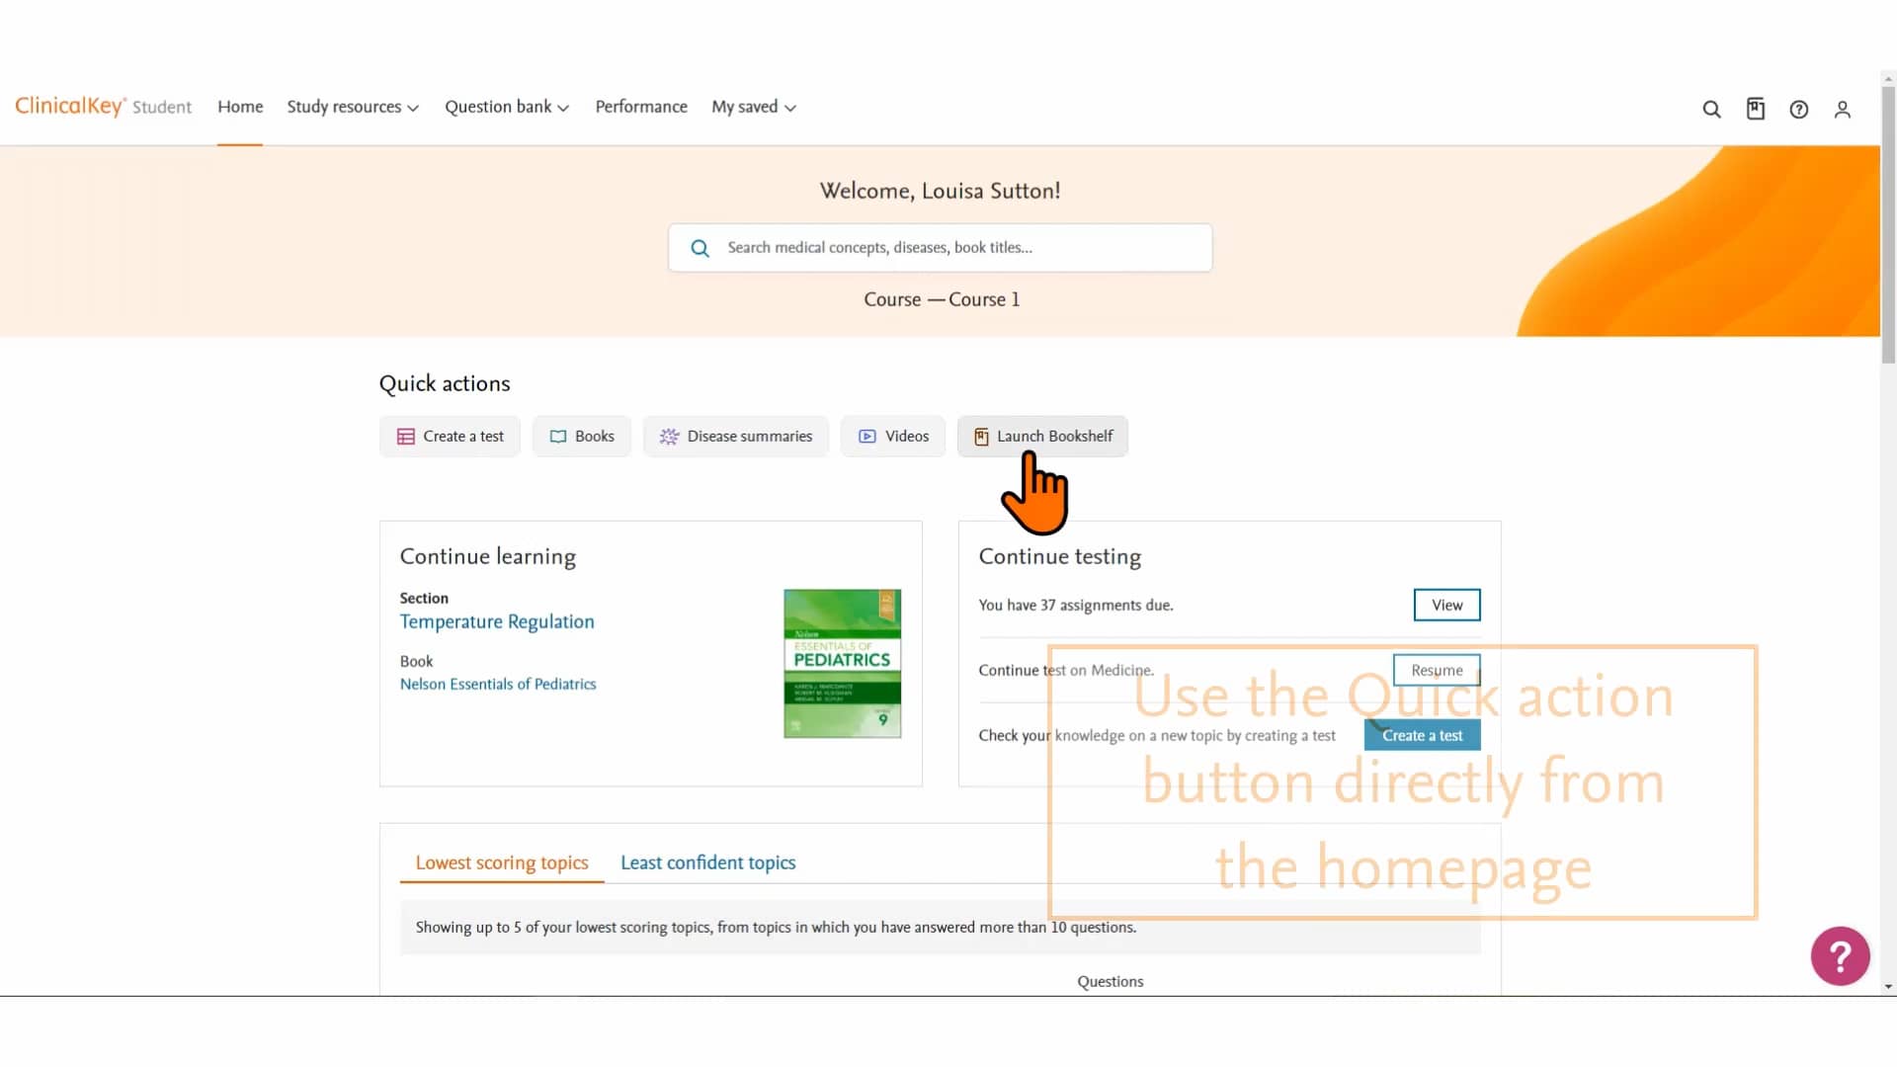Screen dimensions: 1897x1067
Task: Expand the Study resources dropdown
Action: 352,107
